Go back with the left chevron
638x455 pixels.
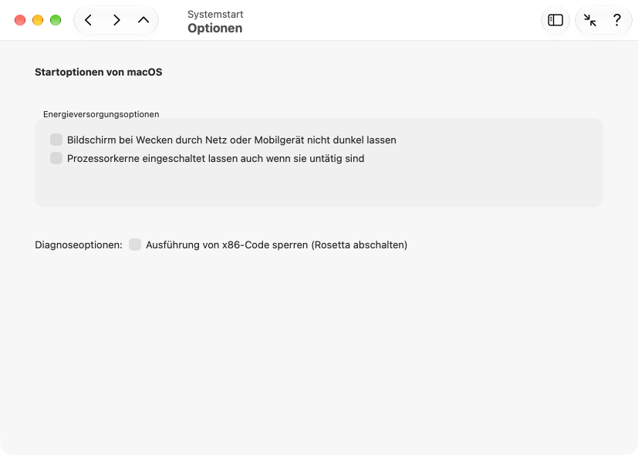(88, 20)
